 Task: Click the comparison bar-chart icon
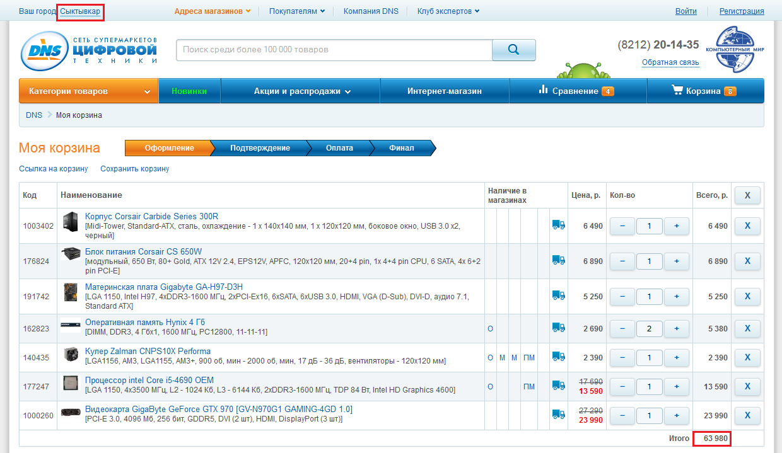[x=543, y=90]
